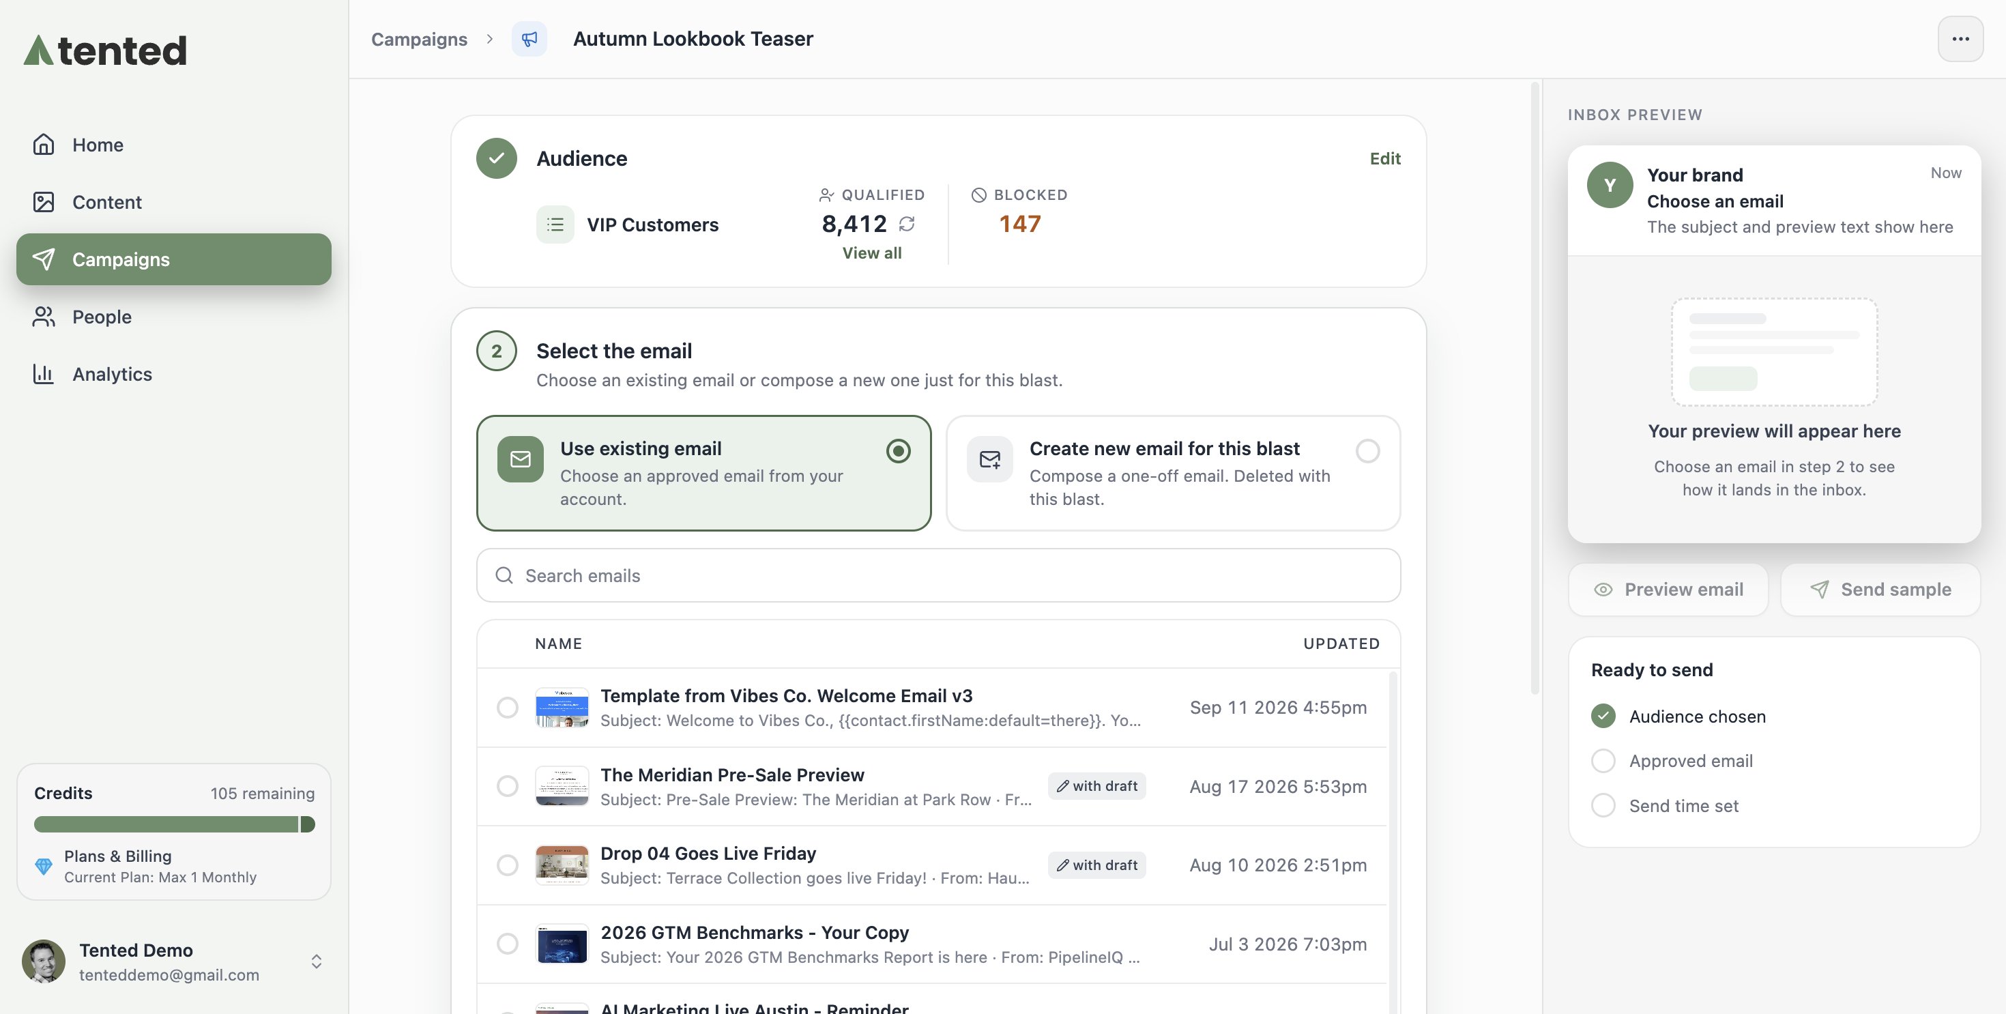Select The Meridian Pre-Sale Preview radio

click(507, 786)
